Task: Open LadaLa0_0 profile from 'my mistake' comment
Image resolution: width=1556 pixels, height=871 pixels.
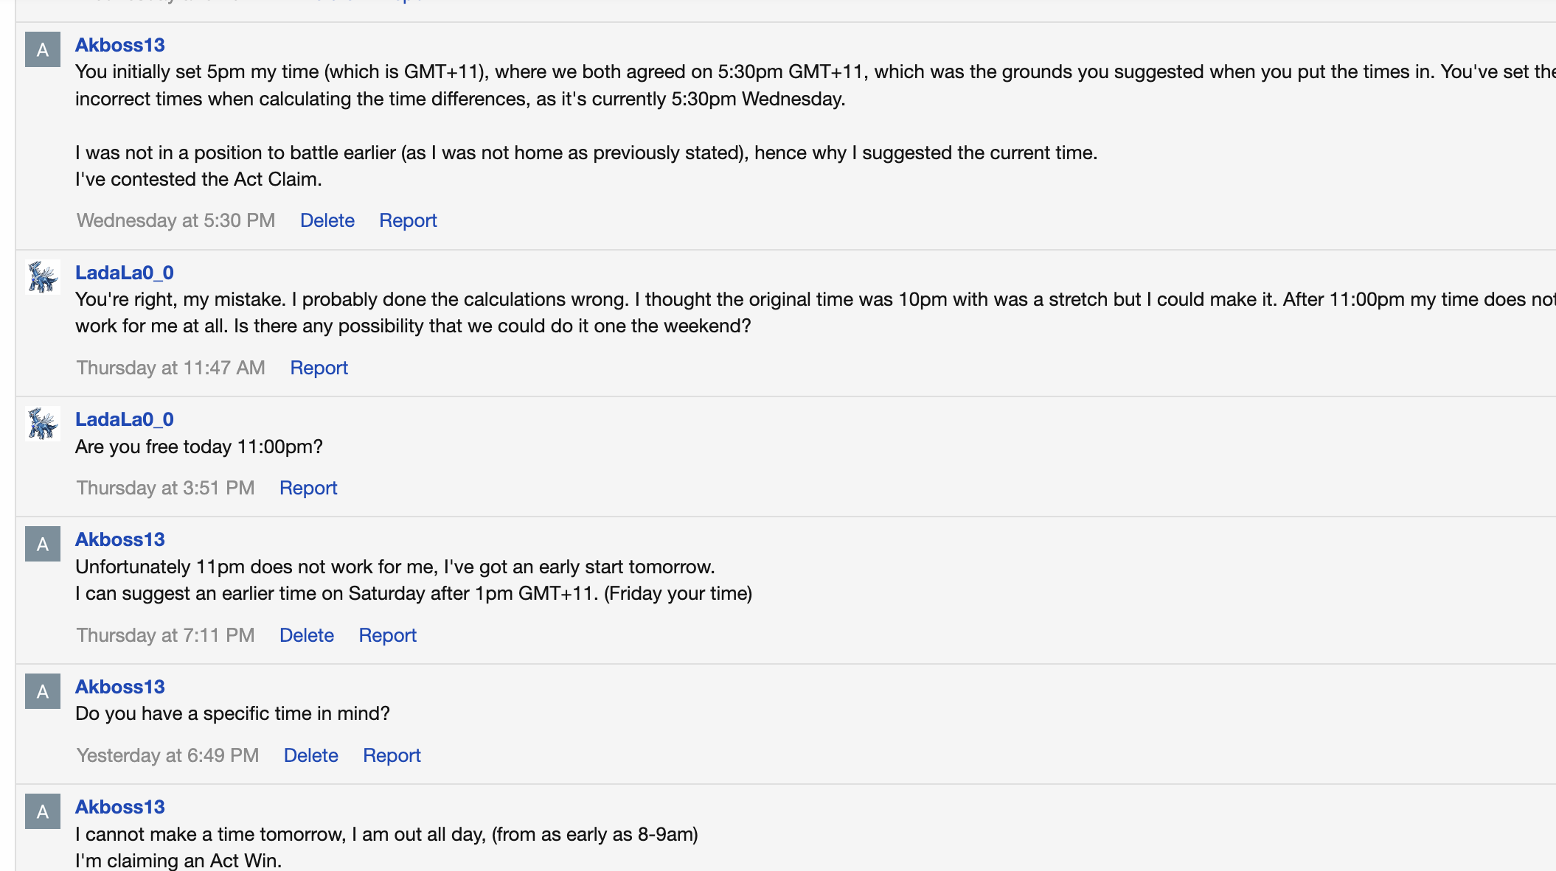Action: [x=124, y=273]
